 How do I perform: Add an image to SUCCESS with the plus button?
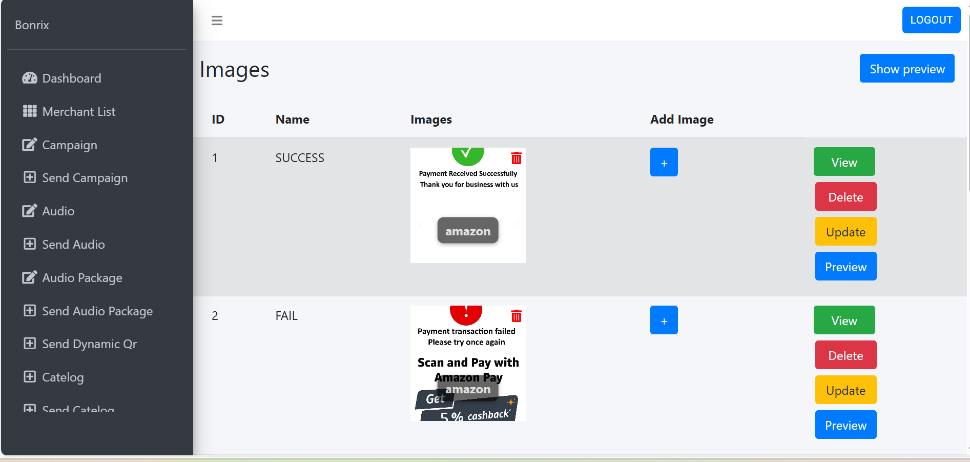click(x=664, y=162)
